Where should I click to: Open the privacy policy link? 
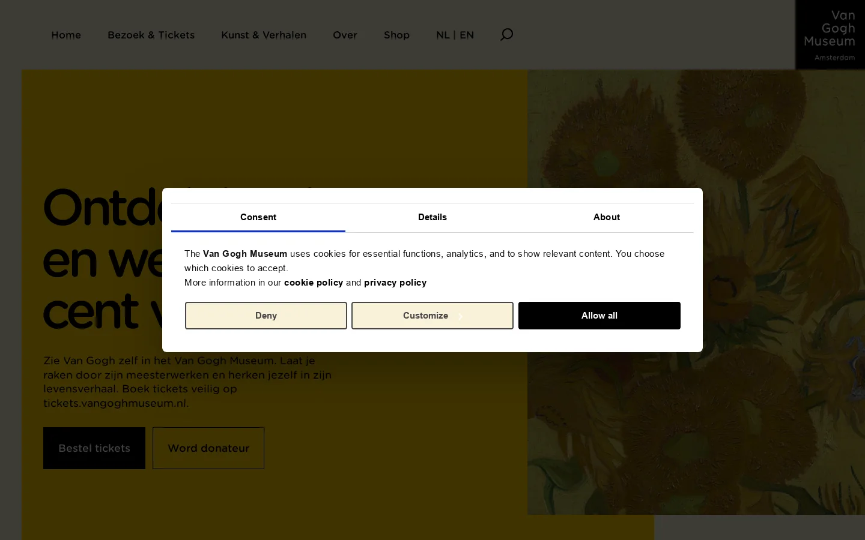[395, 283]
